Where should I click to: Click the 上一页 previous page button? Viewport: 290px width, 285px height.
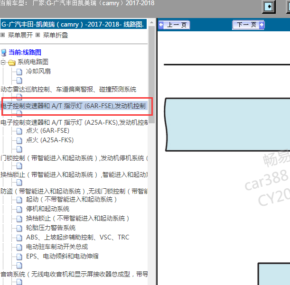tap(174, 25)
